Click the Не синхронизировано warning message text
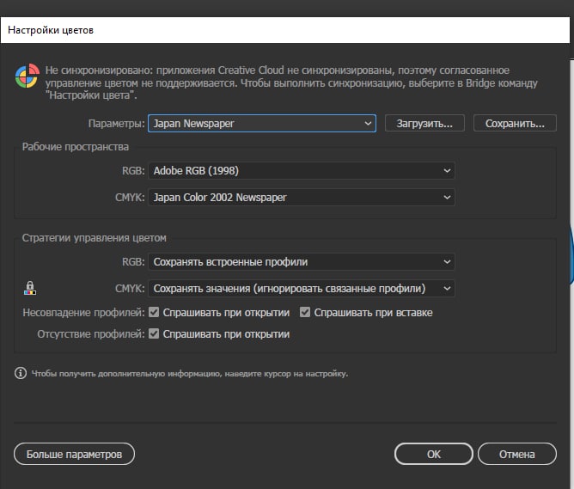 point(291,83)
